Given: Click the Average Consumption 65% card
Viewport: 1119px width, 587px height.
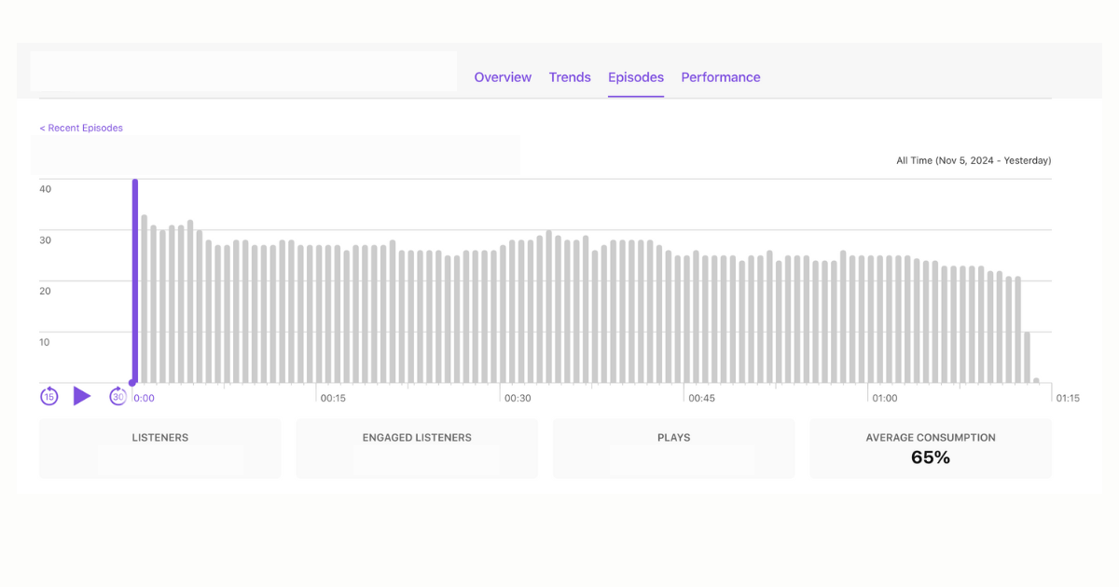Looking at the screenshot, I should click(x=931, y=449).
